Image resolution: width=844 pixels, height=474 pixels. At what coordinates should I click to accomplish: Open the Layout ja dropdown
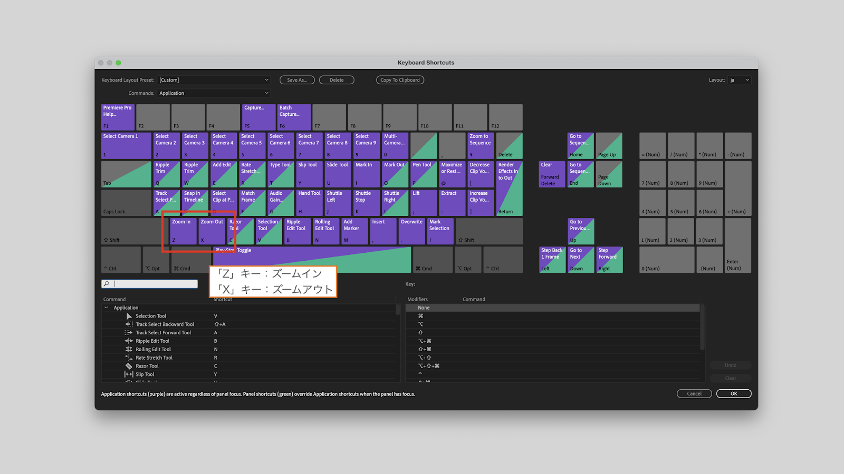(739, 80)
